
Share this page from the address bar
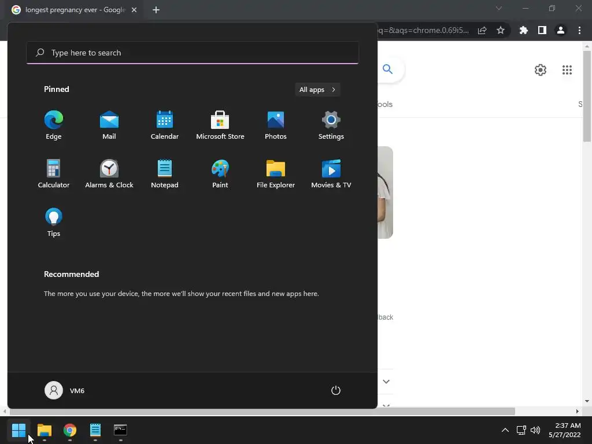point(482,30)
